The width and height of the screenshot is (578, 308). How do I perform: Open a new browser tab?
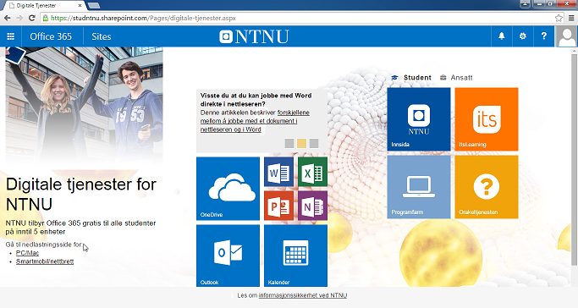pos(94,6)
